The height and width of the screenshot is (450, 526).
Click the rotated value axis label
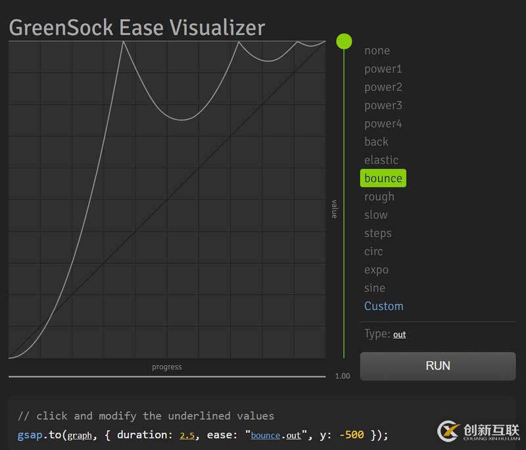[334, 209]
